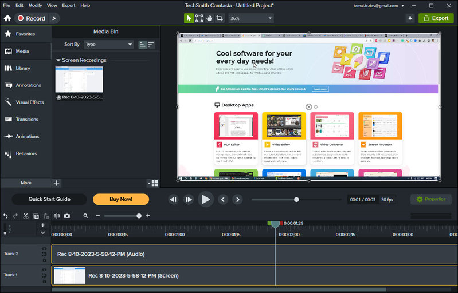Expand record options arrow next to Record
The height and width of the screenshot is (293, 458).
click(54, 18)
